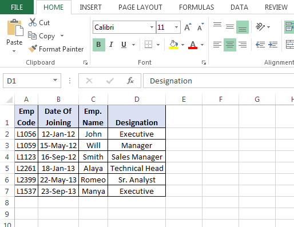Click the Paste button

click(14, 35)
